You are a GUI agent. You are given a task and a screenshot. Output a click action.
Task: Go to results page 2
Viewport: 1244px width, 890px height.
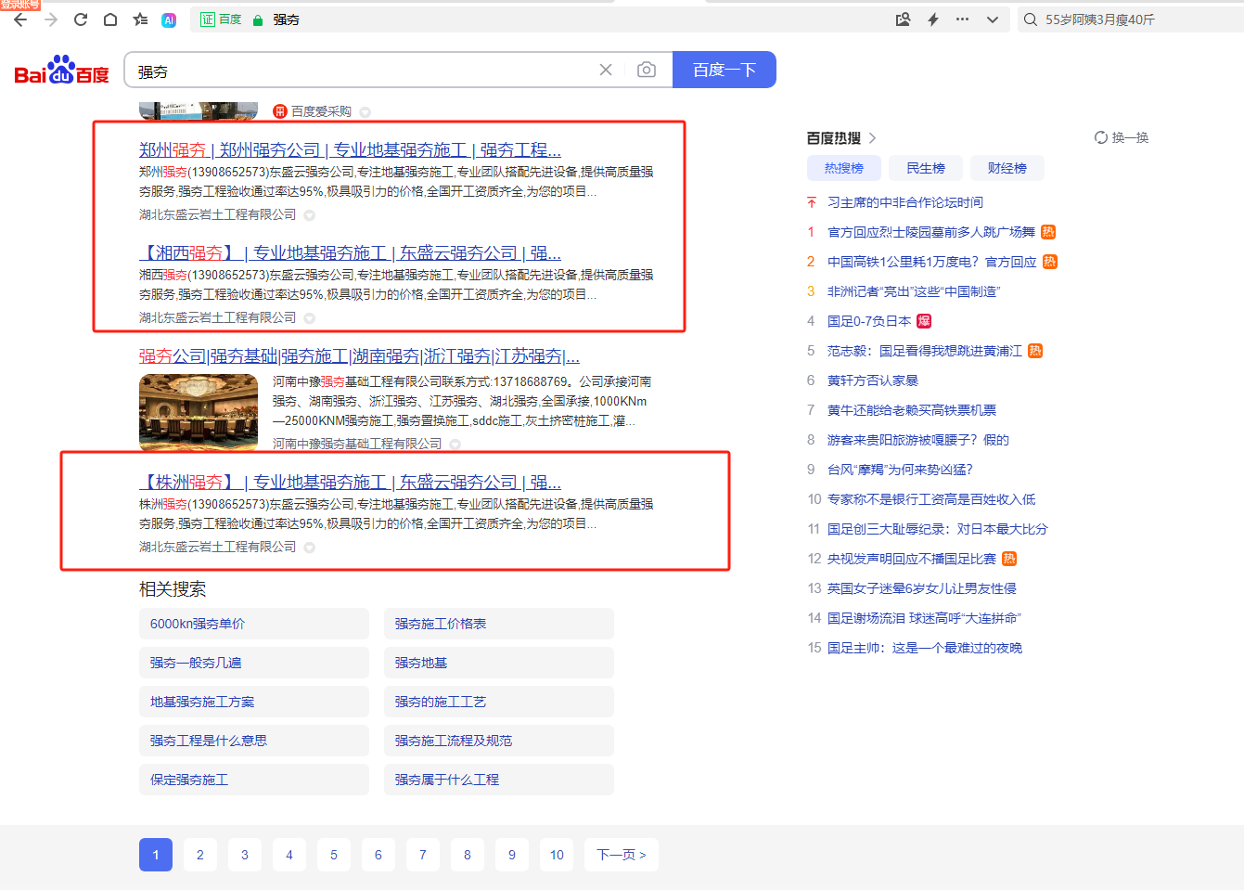[200, 855]
